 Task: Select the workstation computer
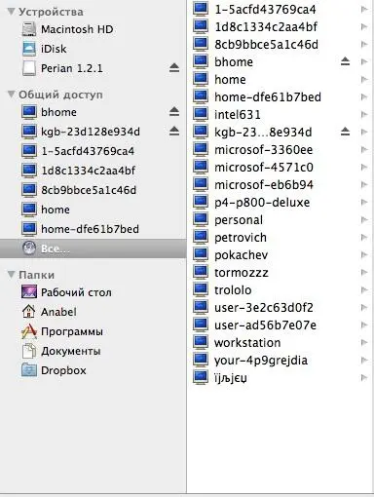[x=280, y=343]
